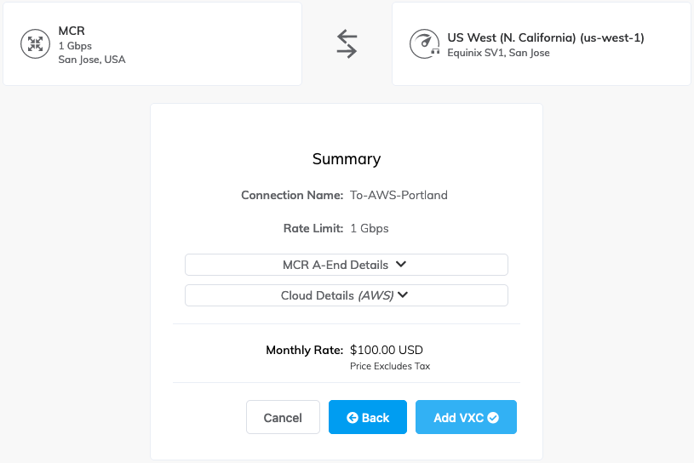The height and width of the screenshot is (463, 694).
Task: Click the Rate Limit label
Action: [313, 228]
